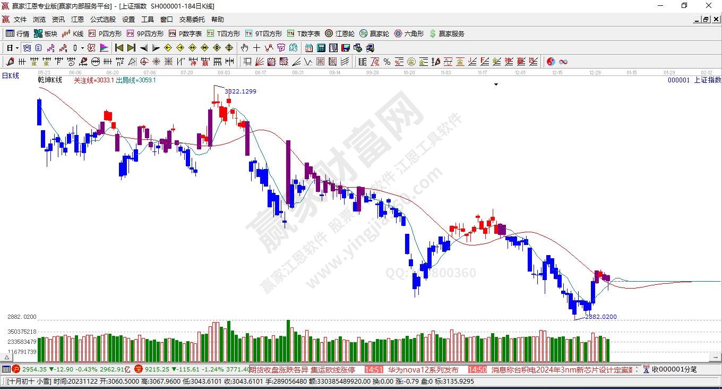Expand the small black triangle above chart
The height and width of the screenshot is (389, 722).
(496, 84)
